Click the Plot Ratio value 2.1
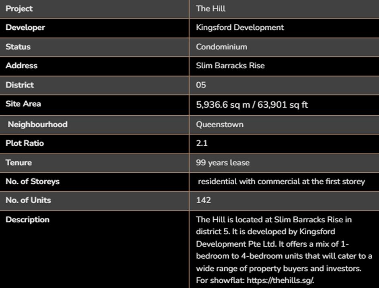Viewport: 379px width, 288px height. (x=202, y=143)
